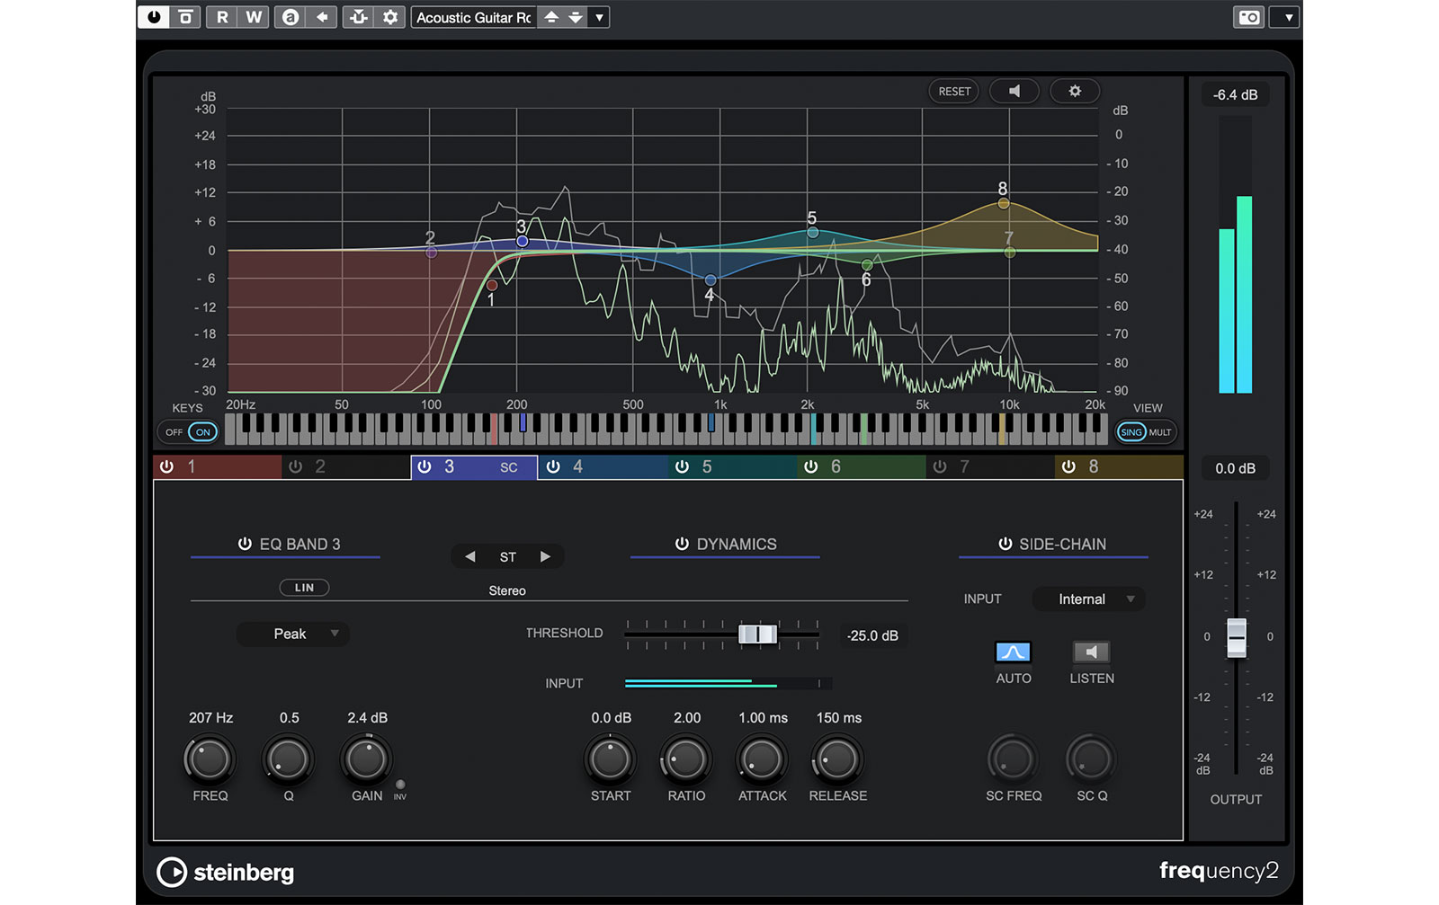Load the next preset with down arrow
This screenshot has height=905, width=1439.
(575, 17)
